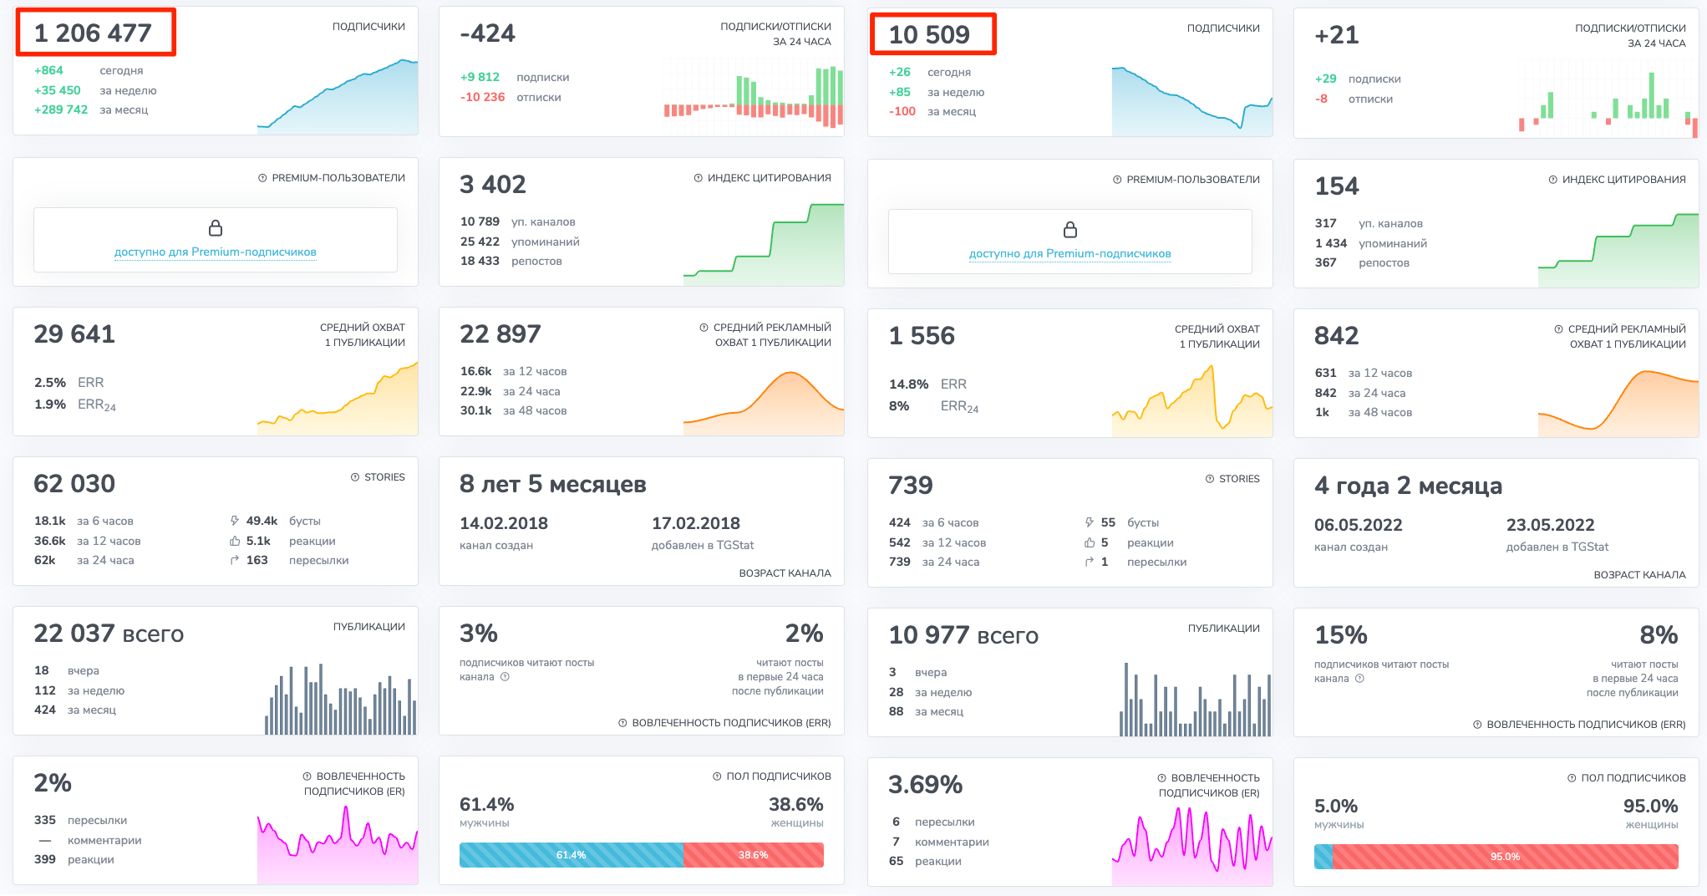Image resolution: width=1707 pixels, height=896 pixels.
Task: Click the lightning boosts icon beside 55
Action: click(x=1090, y=522)
